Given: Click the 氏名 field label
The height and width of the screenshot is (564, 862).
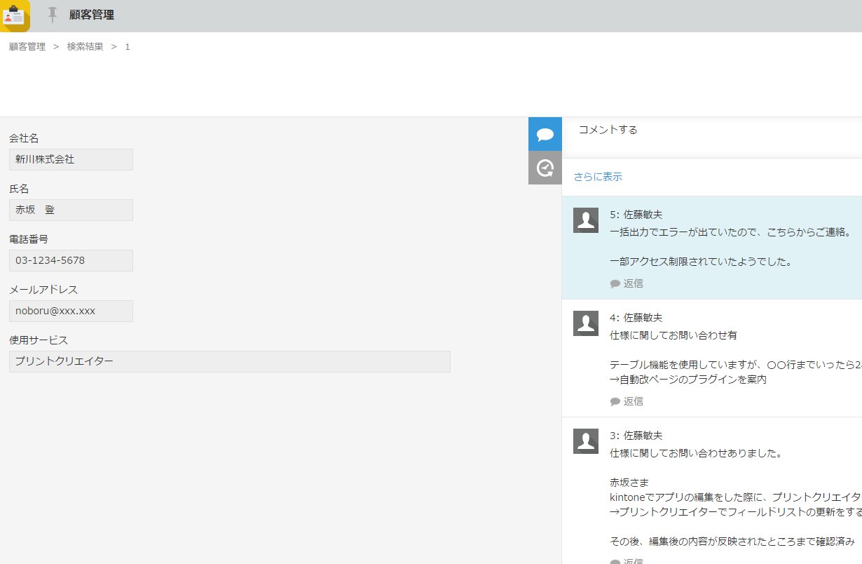Looking at the screenshot, I should [x=19, y=189].
